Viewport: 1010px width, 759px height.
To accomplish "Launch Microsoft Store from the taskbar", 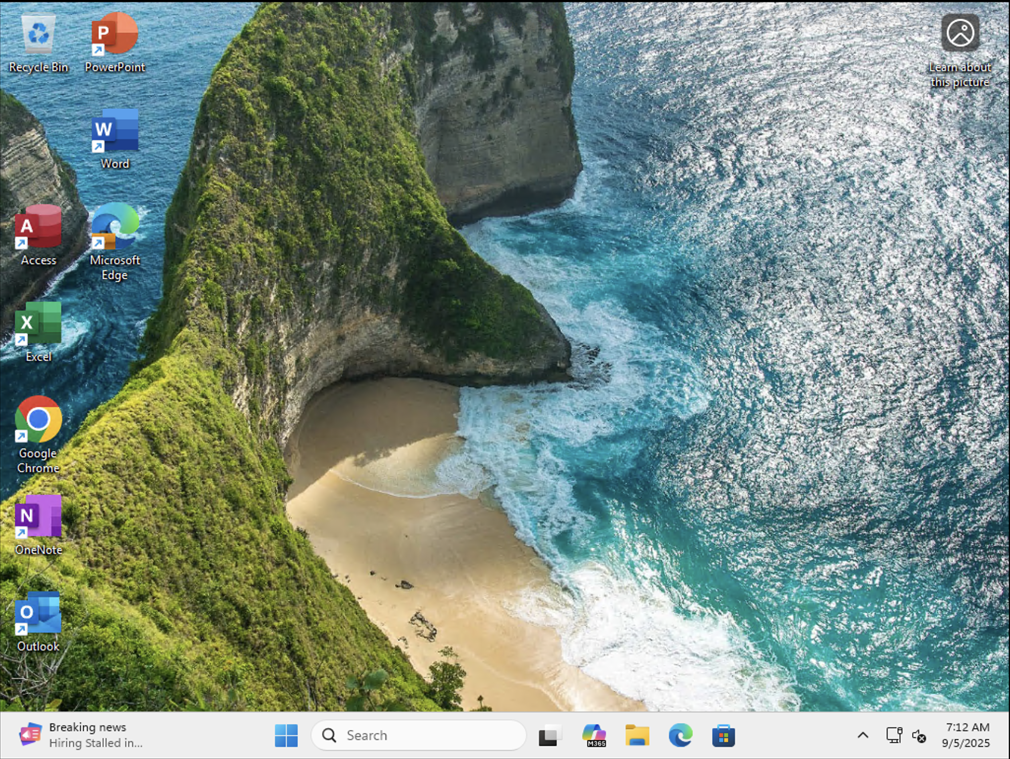I will (723, 735).
